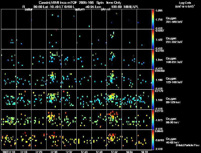
Task: Click the Cassini/MIMI Inca mTOF title text
Action: click(58, 3)
